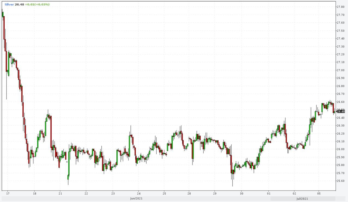The width and height of the screenshot is (348, 202).
Task: Click date label 28 on time axis
Action: 189,194
